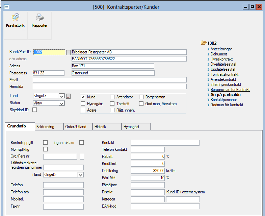This screenshot has height=216, width=265.
Task: Click the Telefon arb field
Action: [63, 192]
